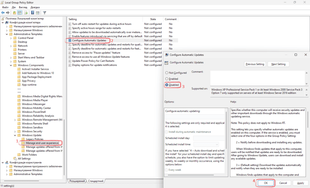Screen dimensions: 310x188
Task: Collapse the Administrative Templates tree node
Action: pyautogui.click(x=7, y=34)
